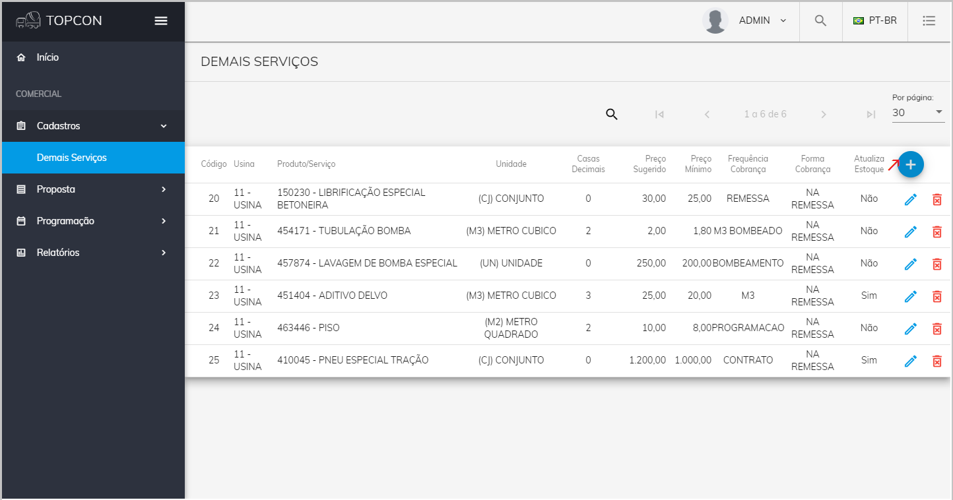
Task: Delete row 24 PISO
Action: pyautogui.click(x=937, y=328)
